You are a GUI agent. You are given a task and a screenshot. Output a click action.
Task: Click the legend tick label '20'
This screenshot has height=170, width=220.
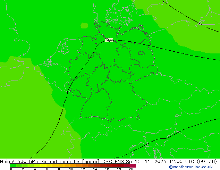pos(131,169)
